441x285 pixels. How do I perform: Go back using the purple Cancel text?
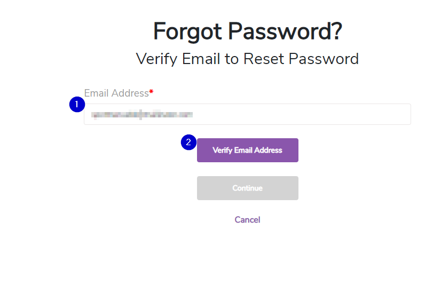[247, 219]
